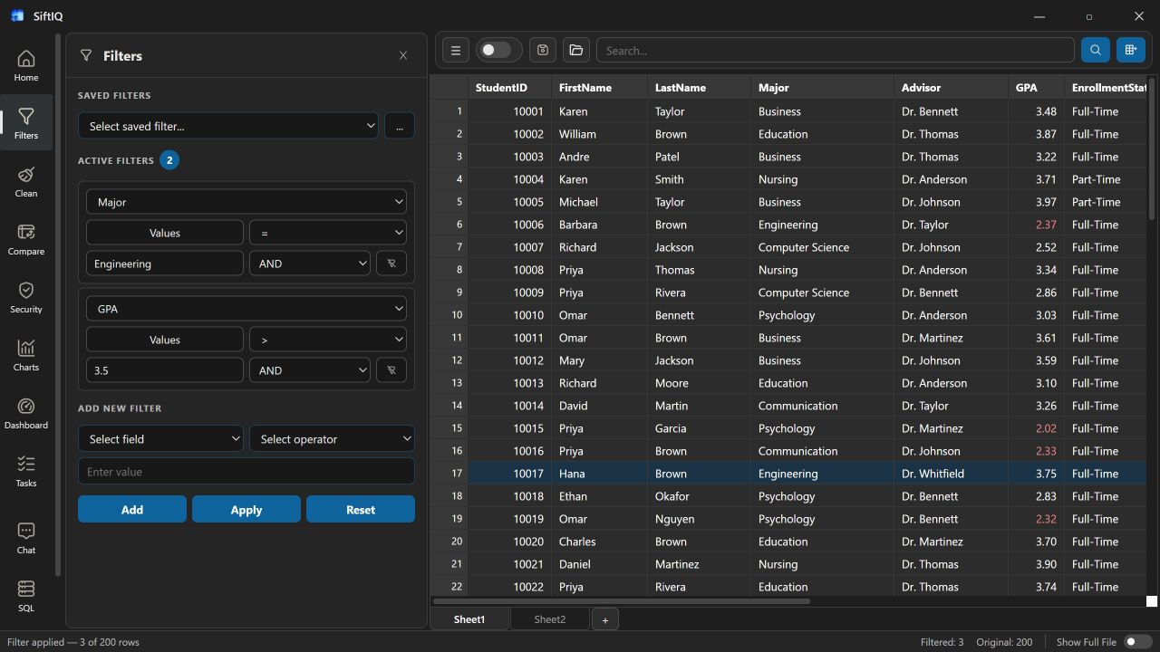Screen dimensions: 1160x652
Task: Toggle the switch beside the hamburger menu
Action: coord(498,51)
